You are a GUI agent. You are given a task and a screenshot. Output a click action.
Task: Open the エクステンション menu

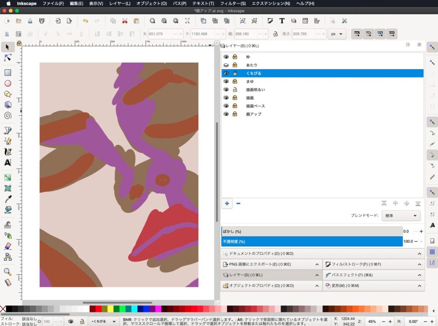pyautogui.click(x=271, y=4)
